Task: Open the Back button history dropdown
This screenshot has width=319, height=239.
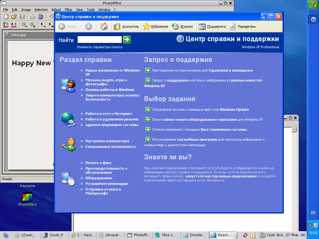Action: point(80,26)
